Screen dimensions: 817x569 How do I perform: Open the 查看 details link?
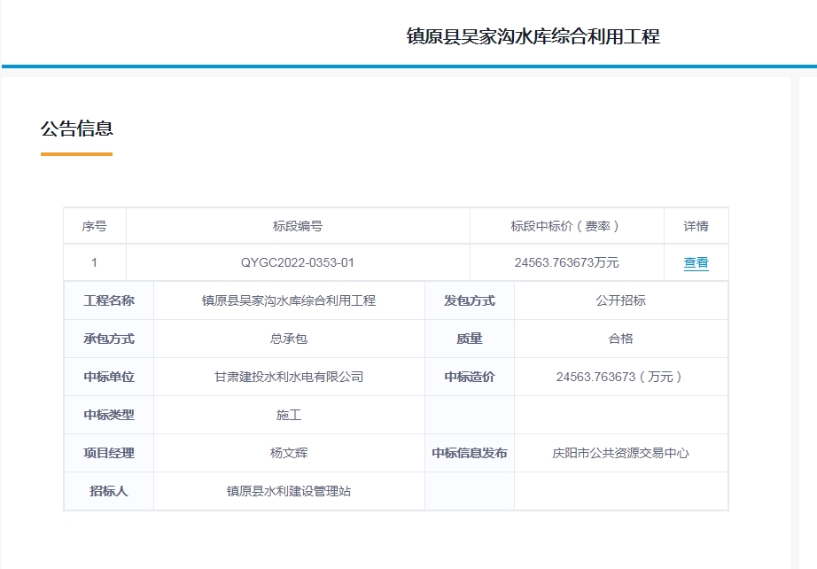pos(696,262)
